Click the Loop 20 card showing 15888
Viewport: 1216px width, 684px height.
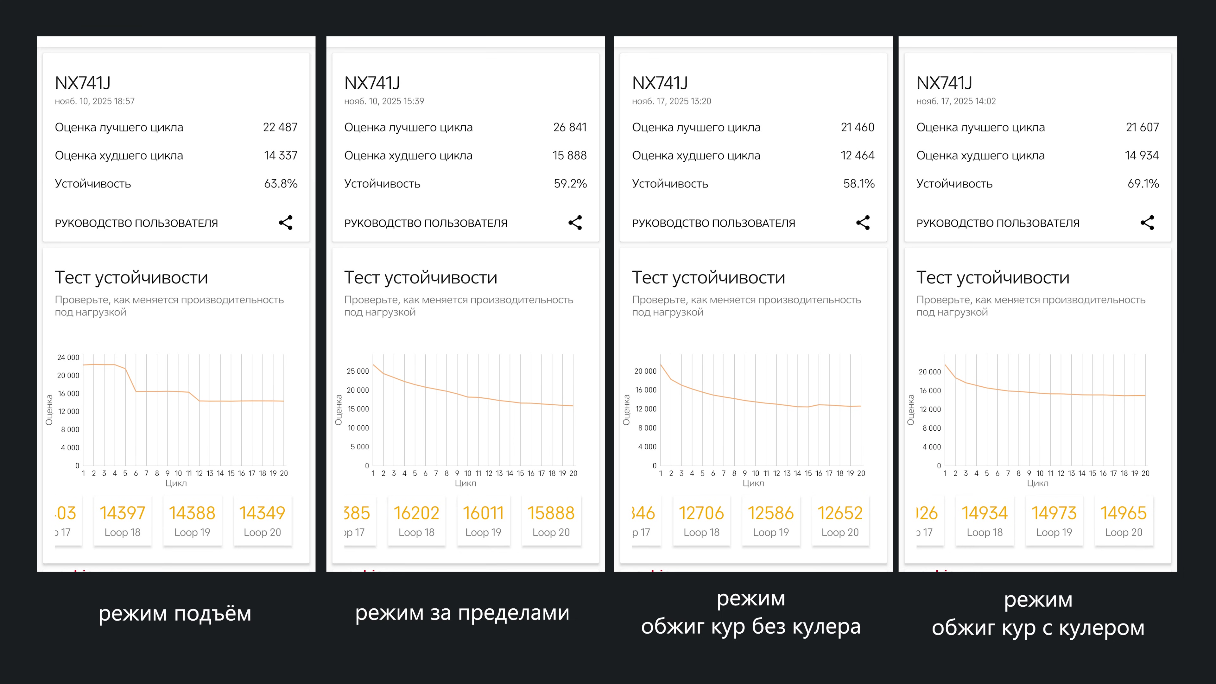pos(551,521)
